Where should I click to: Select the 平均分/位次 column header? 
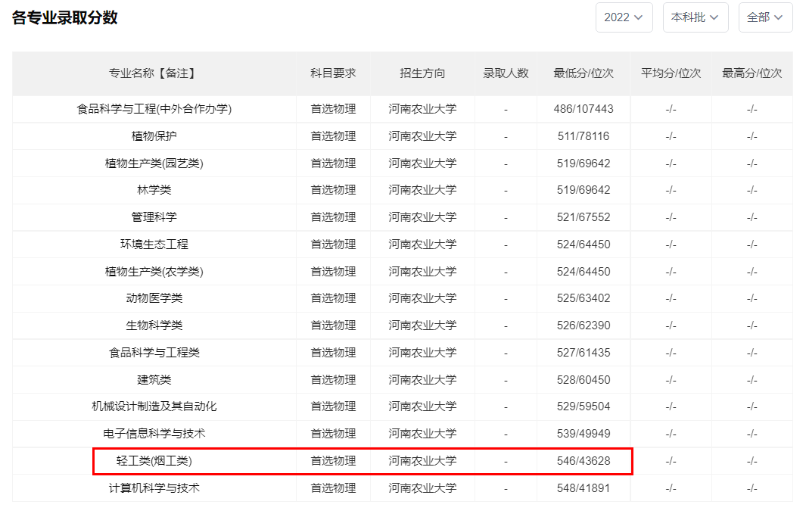[671, 73]
